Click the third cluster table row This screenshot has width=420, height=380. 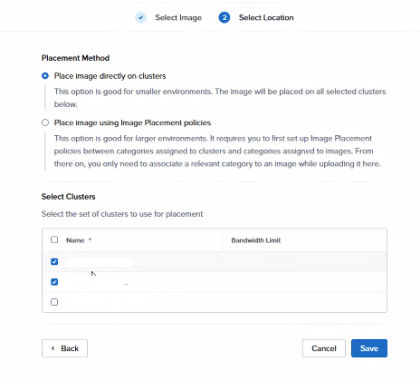tap(215, 302)
